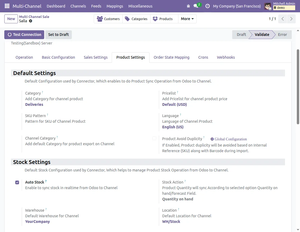Enable Product Avoid Duplicity

pos(154,138)
